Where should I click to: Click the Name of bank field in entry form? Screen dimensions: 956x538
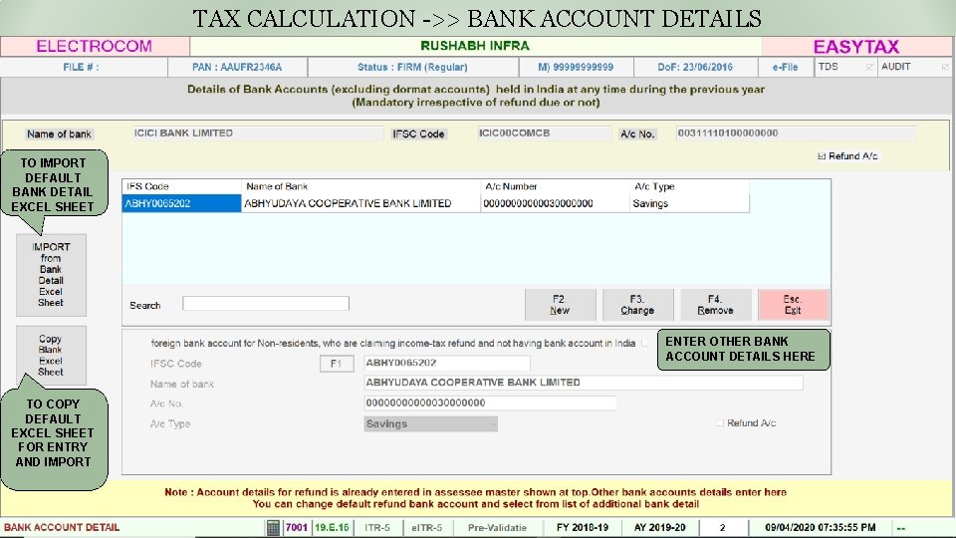[584, 383]
